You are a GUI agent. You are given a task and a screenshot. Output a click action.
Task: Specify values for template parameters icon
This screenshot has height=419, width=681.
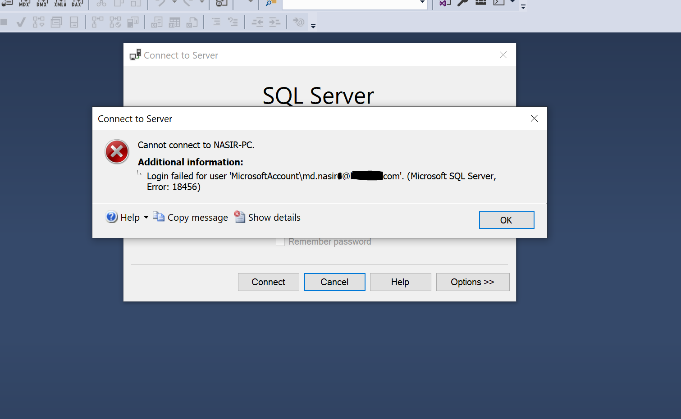(x=298, y=22)
